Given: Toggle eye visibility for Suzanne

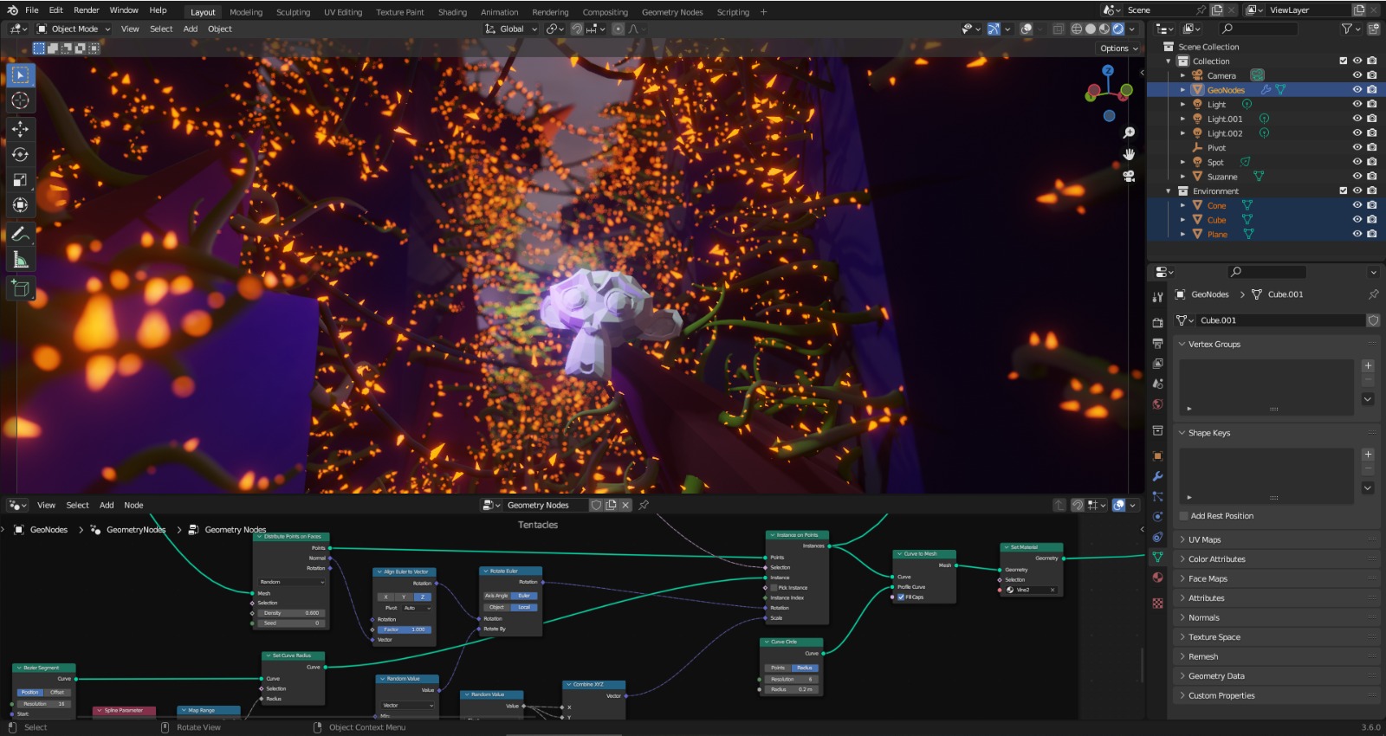Looking at the screenshot, I should click(1357, 177).
